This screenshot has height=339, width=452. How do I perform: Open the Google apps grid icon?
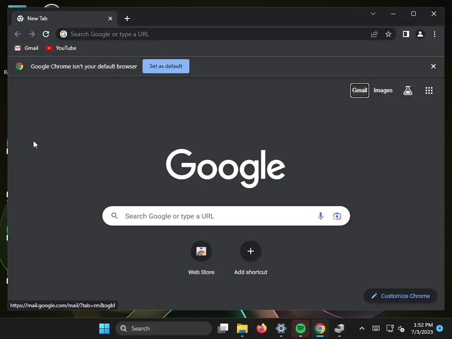pos(429,90)
